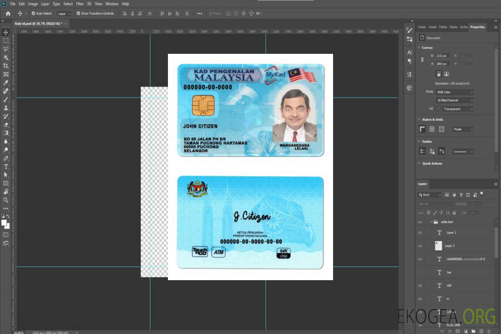Click the foreground color swatch
The width and height of the screenshot is (501, 334).
pos(4,223)
